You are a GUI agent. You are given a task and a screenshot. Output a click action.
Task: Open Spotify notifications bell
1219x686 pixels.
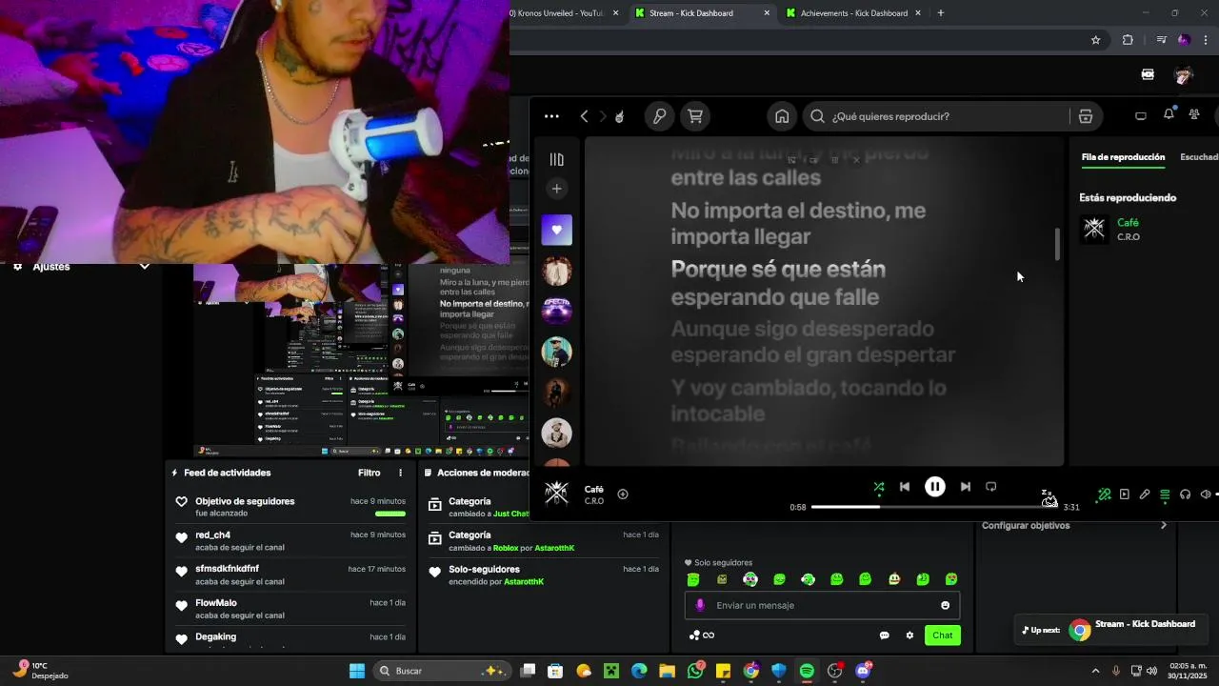point(1169,115)
